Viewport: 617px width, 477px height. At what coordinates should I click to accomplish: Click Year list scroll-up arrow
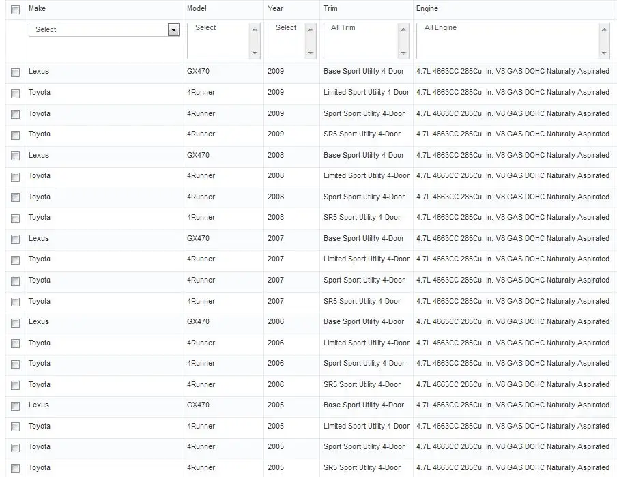pyautogui.click(x=311, y=29)
